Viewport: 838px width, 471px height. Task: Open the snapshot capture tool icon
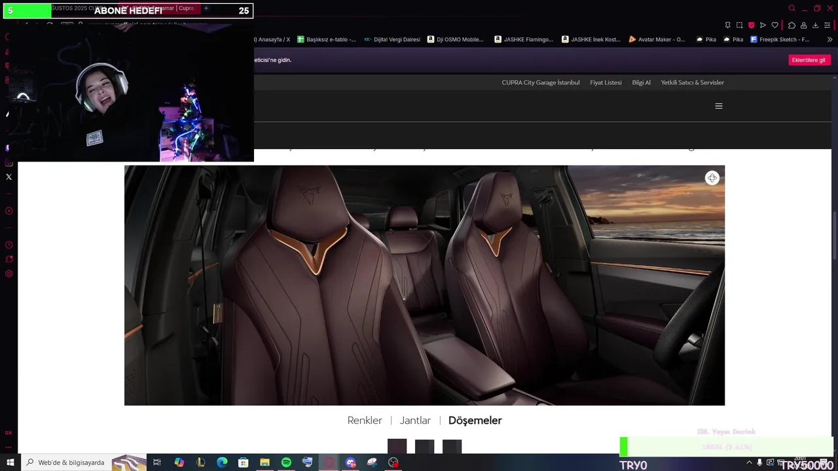tap(739, 26)
